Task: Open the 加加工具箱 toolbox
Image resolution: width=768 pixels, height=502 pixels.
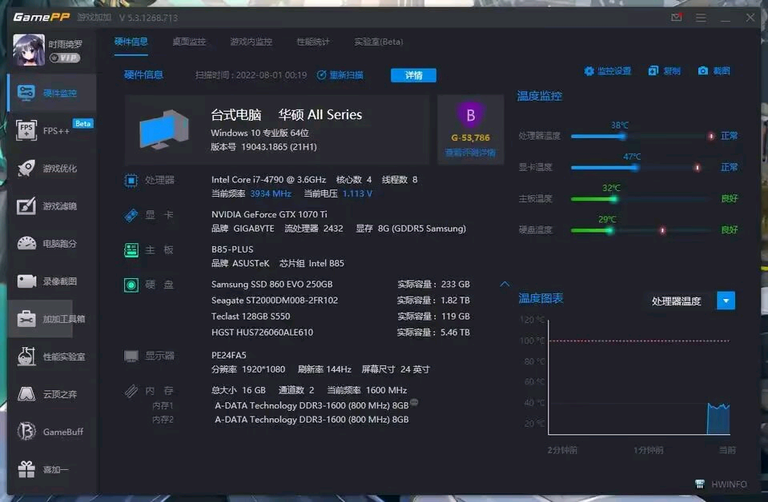Action: pos(52,319)
